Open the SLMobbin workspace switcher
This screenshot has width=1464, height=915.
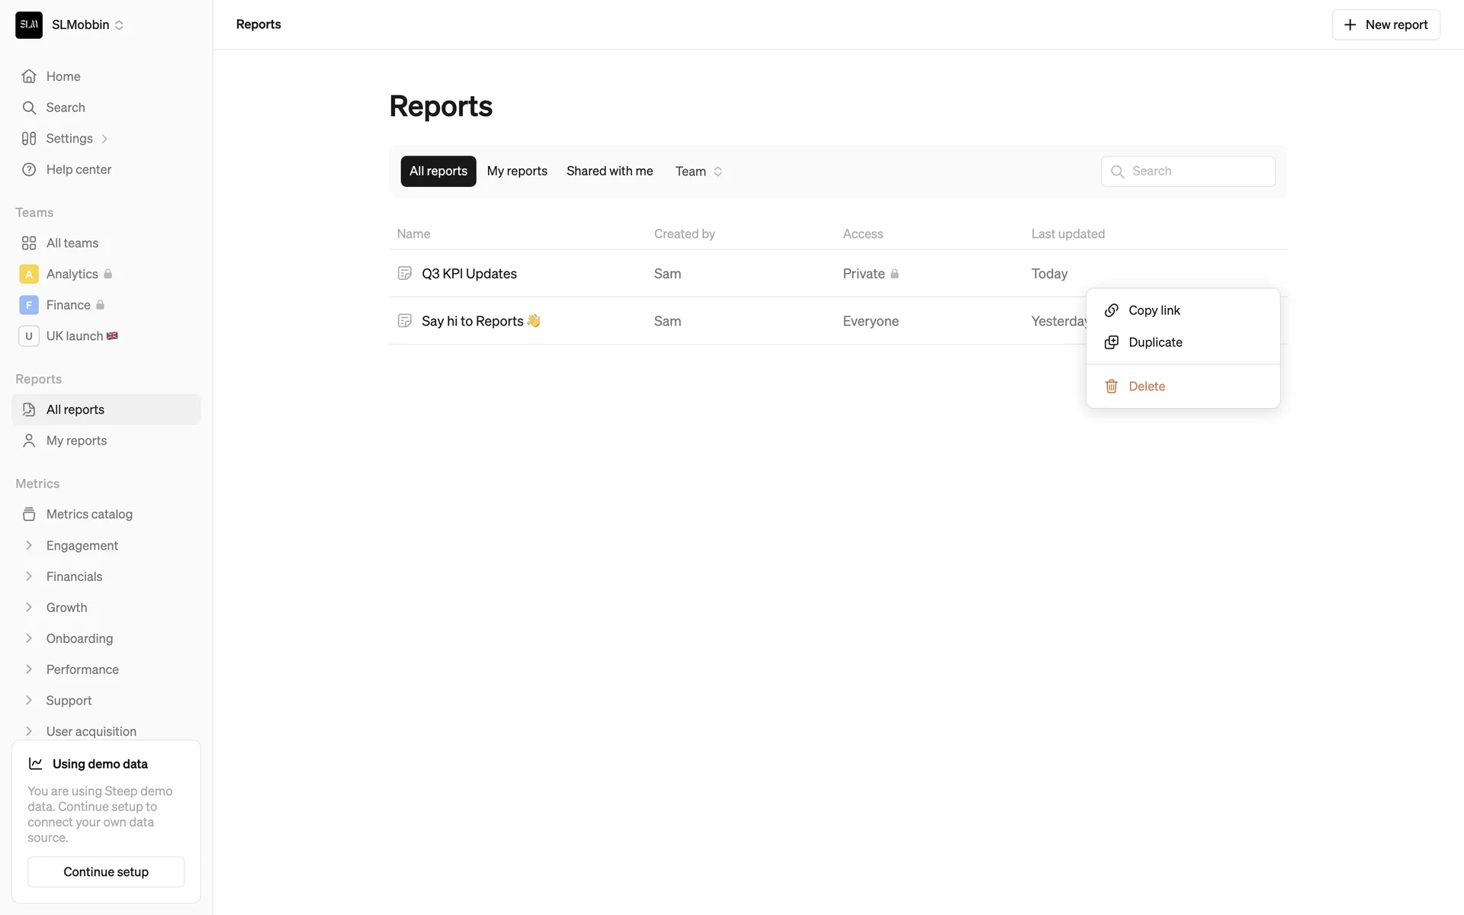tap(119, 25)
